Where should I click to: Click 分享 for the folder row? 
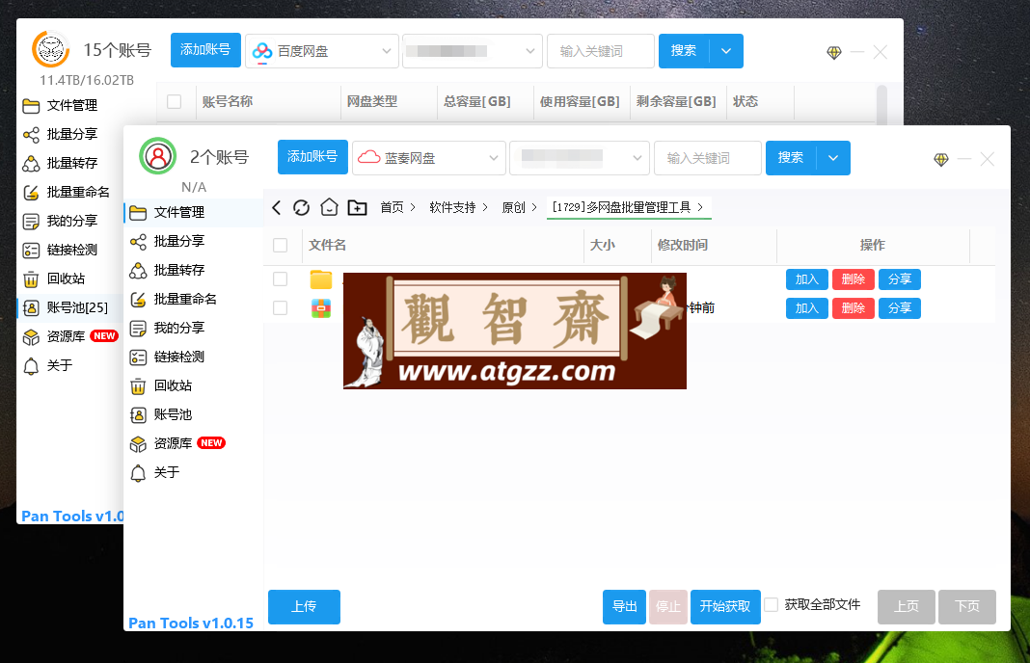(900, 279)
